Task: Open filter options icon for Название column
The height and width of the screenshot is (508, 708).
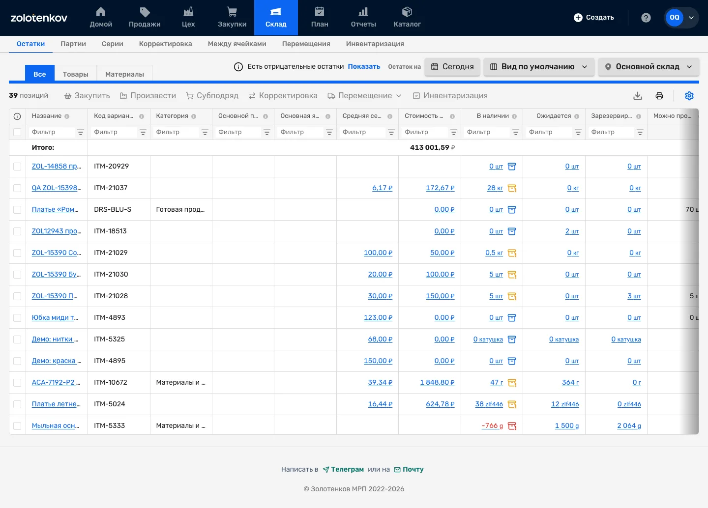Action: tap(81, 132)
